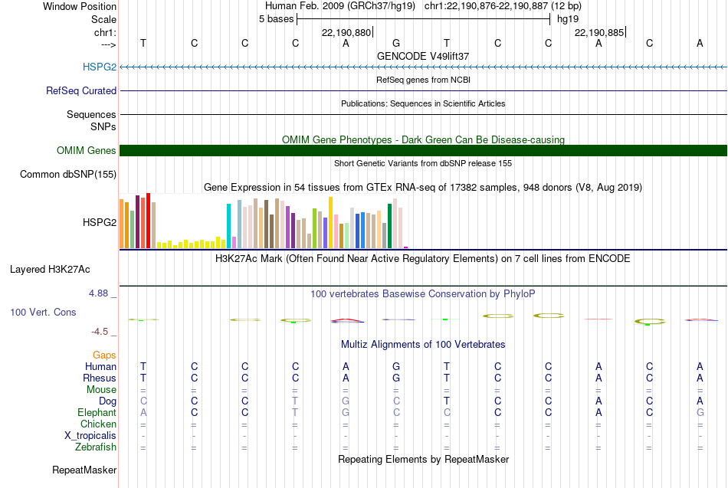
Task: Click the G base in the chr1 sequence ruler
Action: 396,43
